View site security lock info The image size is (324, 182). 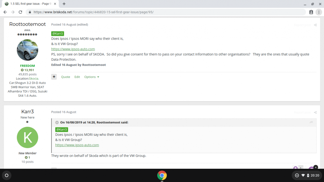[30, 12]
